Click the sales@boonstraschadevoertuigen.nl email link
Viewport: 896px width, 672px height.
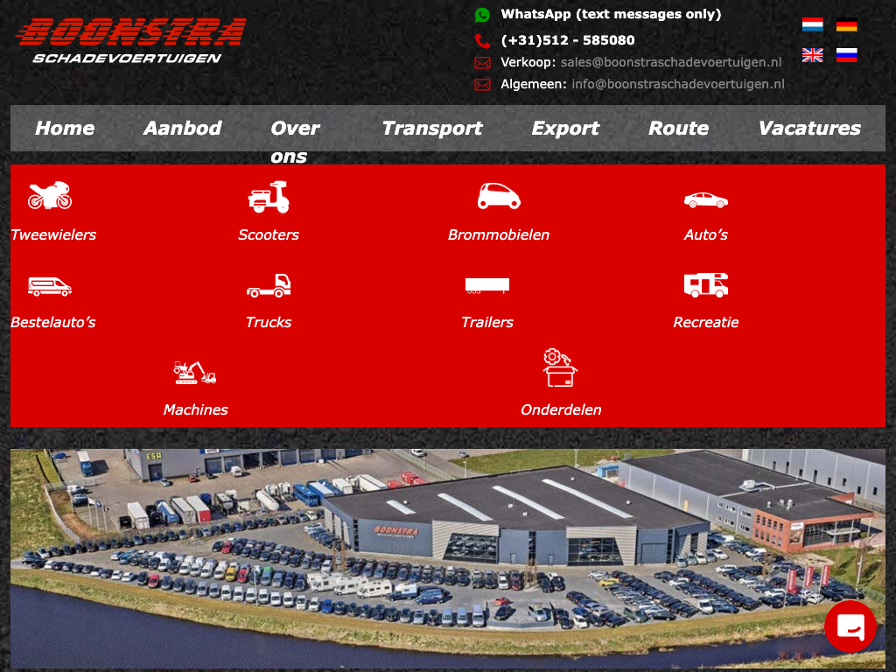pyautogui.click(x=671, y=62)
